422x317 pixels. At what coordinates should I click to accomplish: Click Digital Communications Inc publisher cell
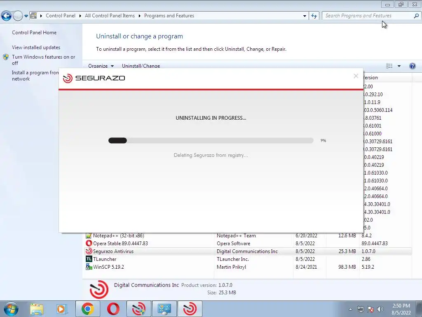click(x=247, y=251)
